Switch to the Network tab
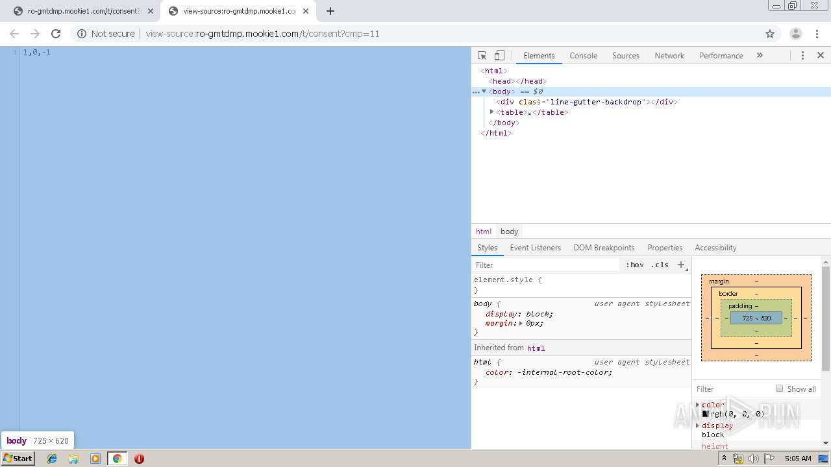Viewport: 831px width, 467px height. click(669, 56)
